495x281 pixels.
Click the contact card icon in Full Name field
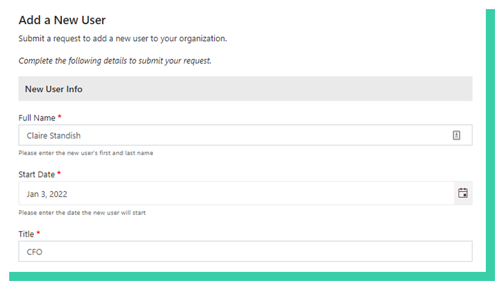click(x=457, y=135)
